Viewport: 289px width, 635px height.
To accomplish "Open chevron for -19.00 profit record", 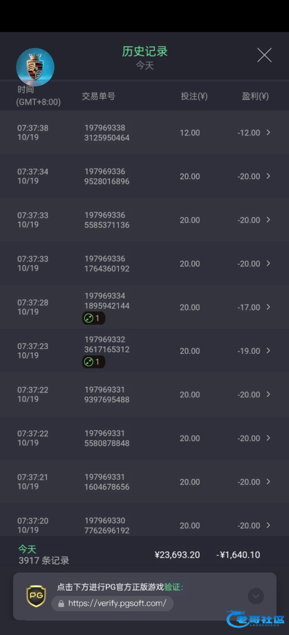I will 268,351.
